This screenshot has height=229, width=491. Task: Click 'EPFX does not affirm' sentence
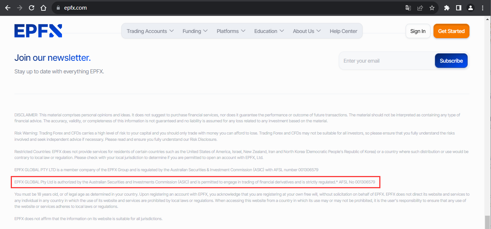[x=88, y=219]
